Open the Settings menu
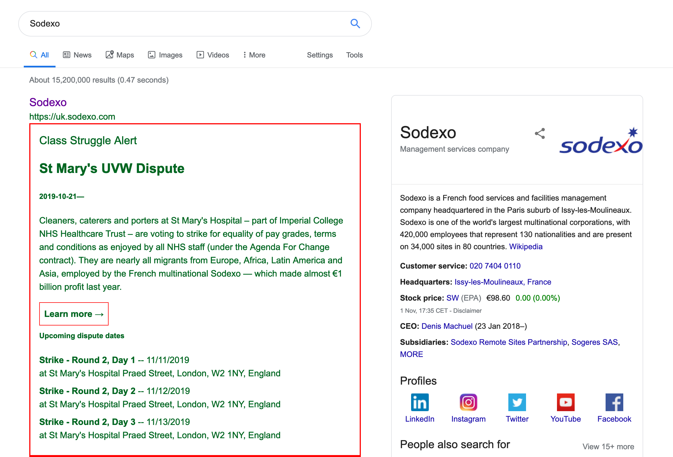The image size is (673, 457). pos(320,55)
